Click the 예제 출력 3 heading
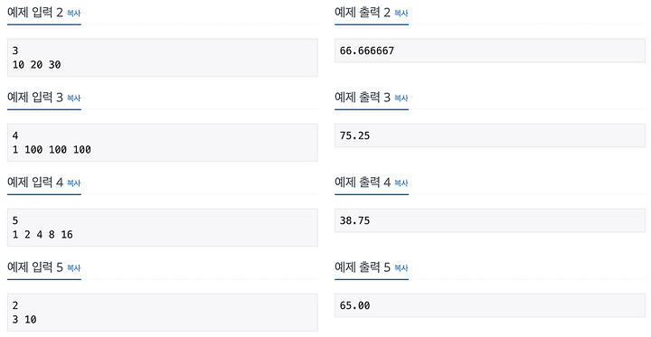The width and height of the screenshot is (651, 337). pyautogui.click(x=363, y=98)
